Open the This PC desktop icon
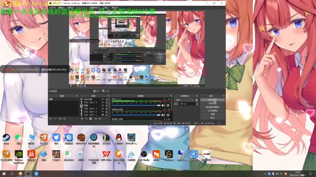The width and height of the screenshot is (316, 177). coord(31,138)
